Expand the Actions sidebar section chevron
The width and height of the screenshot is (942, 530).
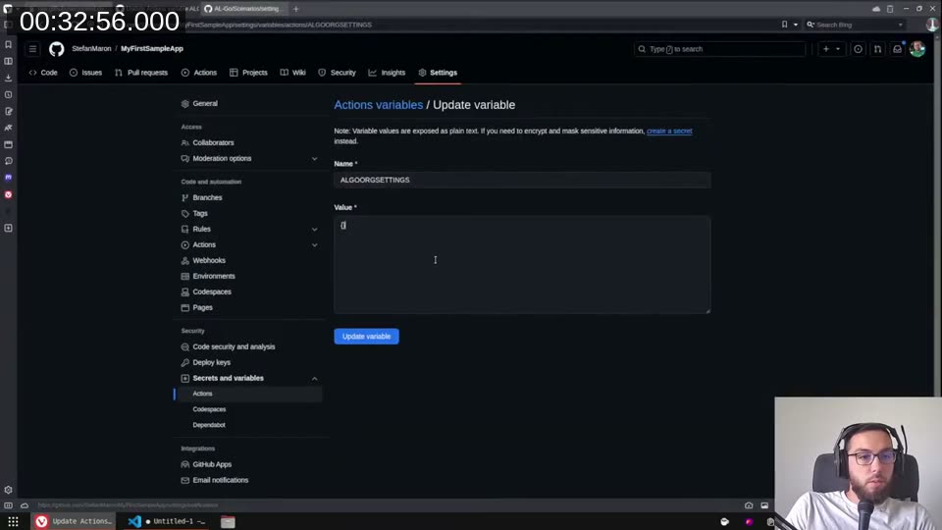click(x=314, y=244)
